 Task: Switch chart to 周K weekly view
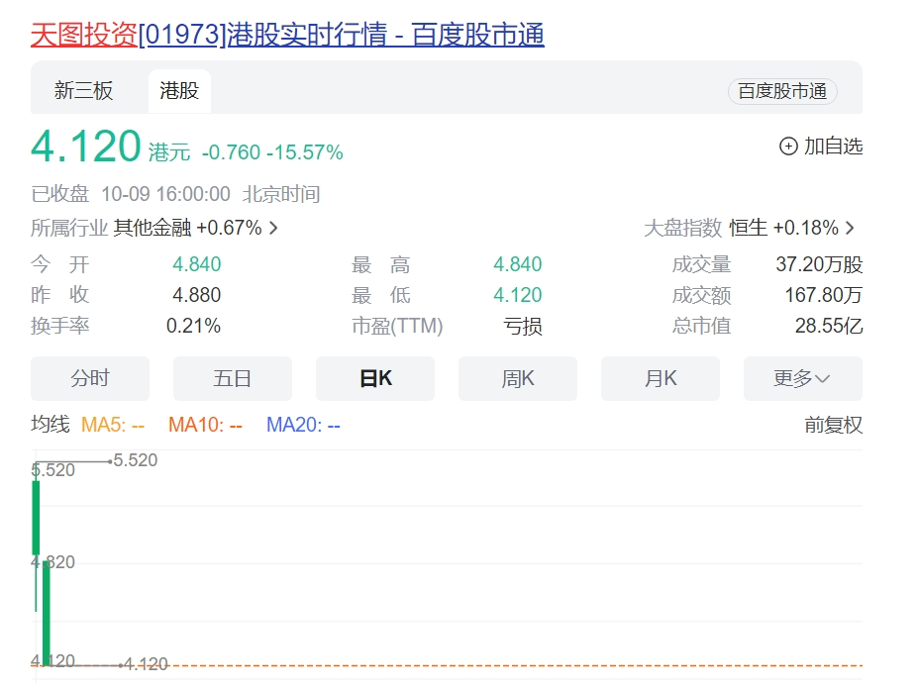click(517, 378)
